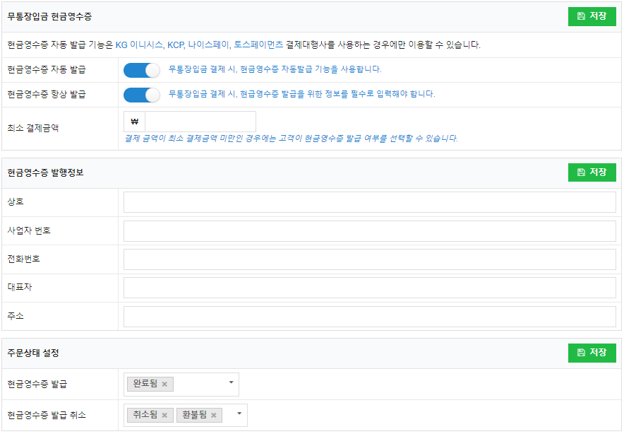The width and height of the screenshot is (624, 434).
Task: Expand the 현금영수증 발급 status dropdown
Action: point(231,382)
